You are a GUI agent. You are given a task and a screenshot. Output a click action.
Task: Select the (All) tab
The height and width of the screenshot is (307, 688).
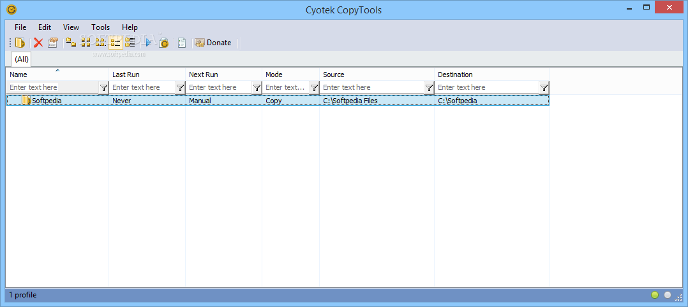[22, 59]
